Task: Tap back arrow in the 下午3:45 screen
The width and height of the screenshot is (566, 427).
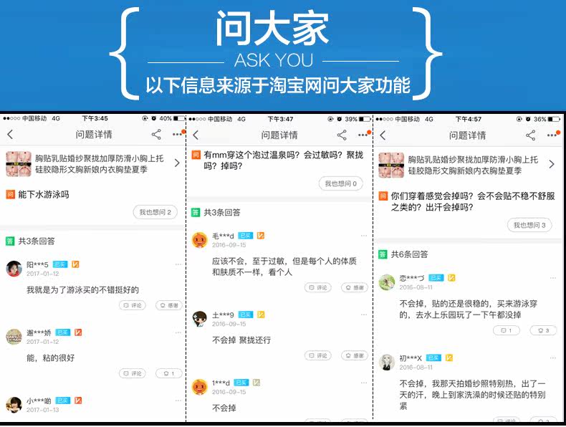Action: pos(10,135)
